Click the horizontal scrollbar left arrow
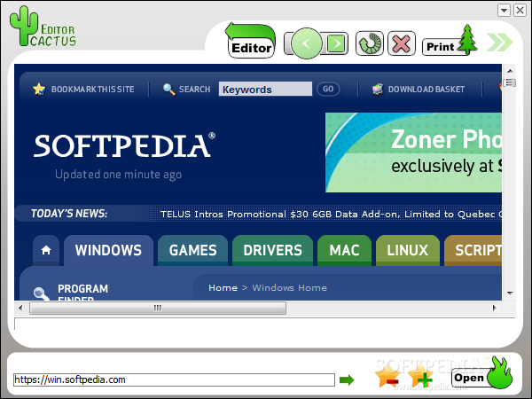Image resolution: width=532 pixels, height=399 pixels. click(x=20, y=308)
